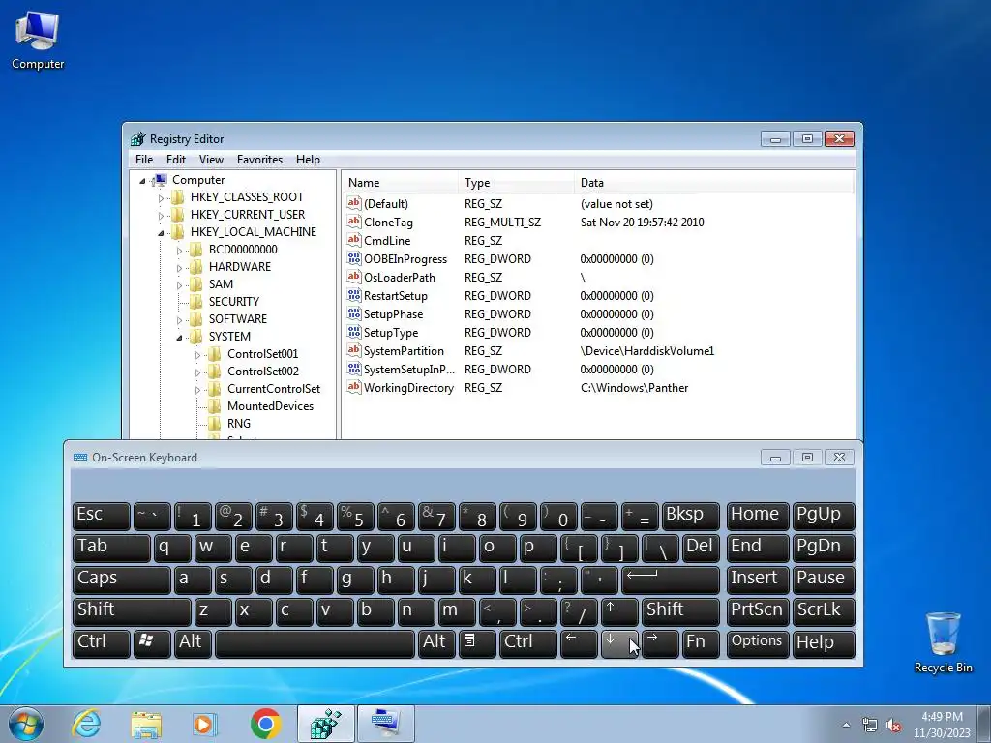Click the Help key on keyboard
Screen dimensions: 991x743
click(824, 642)
